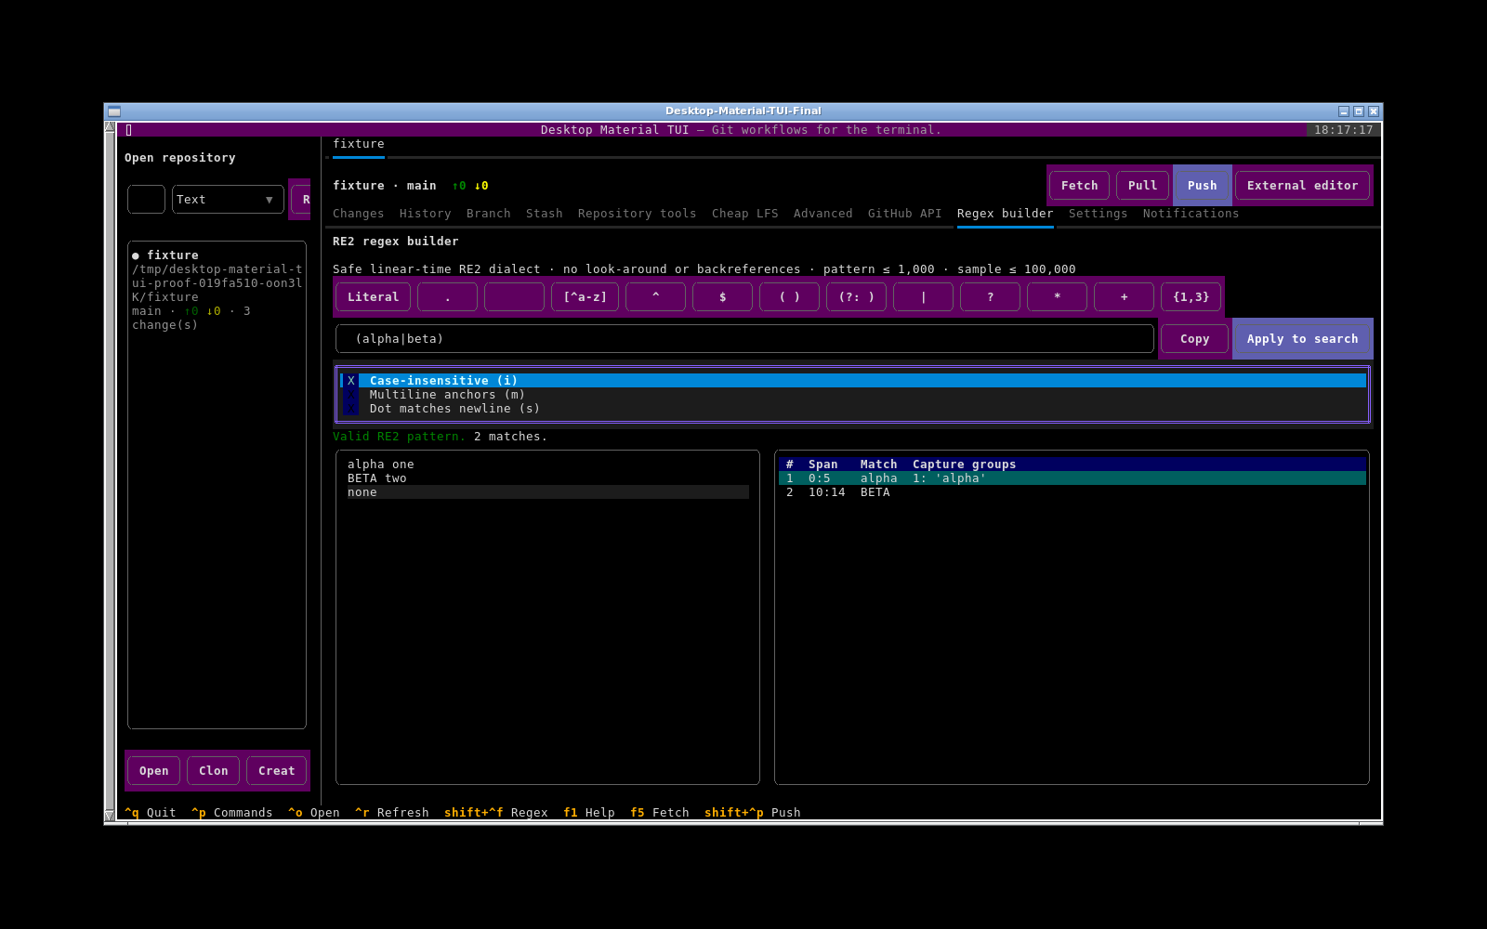Image resolution: width=1487 pixels, height=929 pixels.
Task: Switch to the Changes tab
Action: click(x=358, y=214)
